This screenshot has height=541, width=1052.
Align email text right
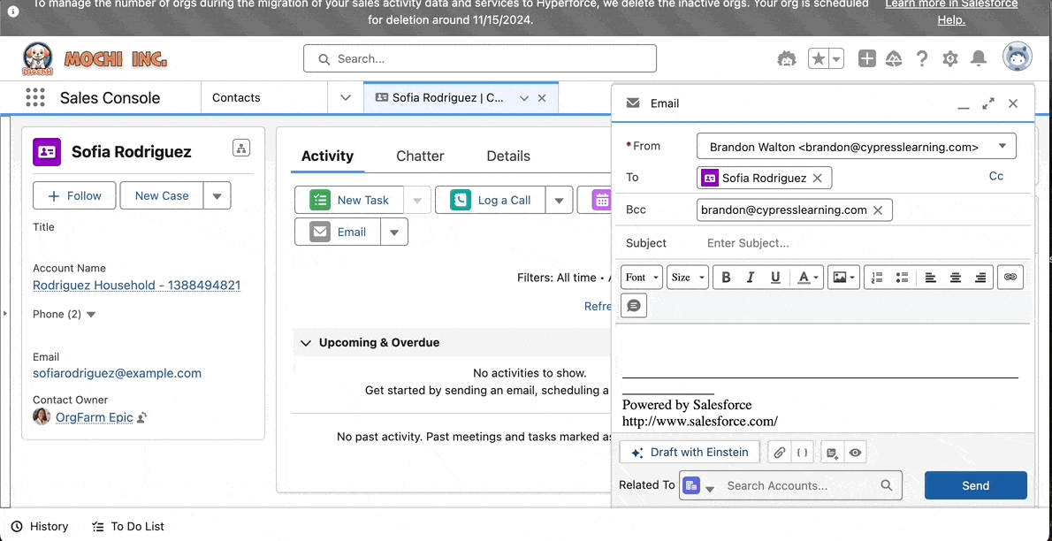coord(980,278)
